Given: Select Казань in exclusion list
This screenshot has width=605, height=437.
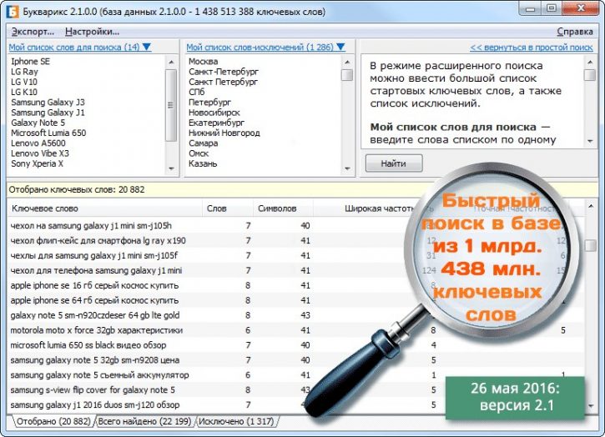Looking at the screenshot, I should (x=203, y=163).
